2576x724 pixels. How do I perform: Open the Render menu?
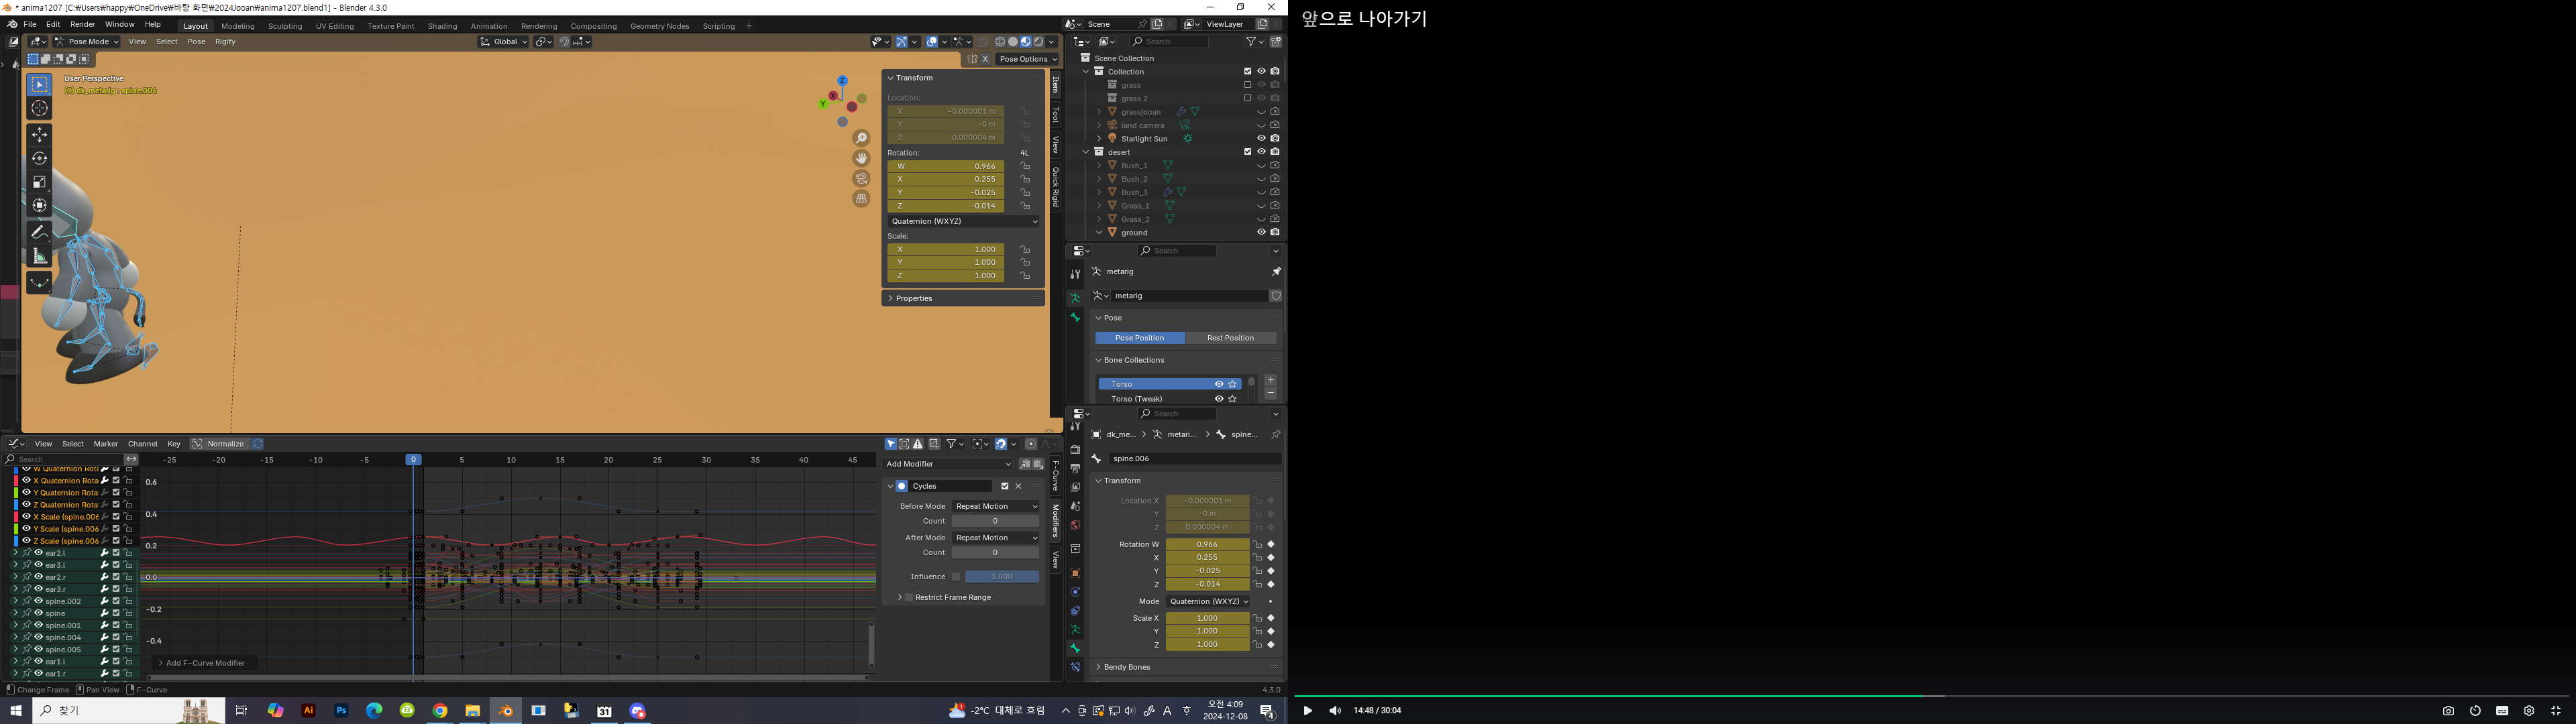[x=83, y=24]
